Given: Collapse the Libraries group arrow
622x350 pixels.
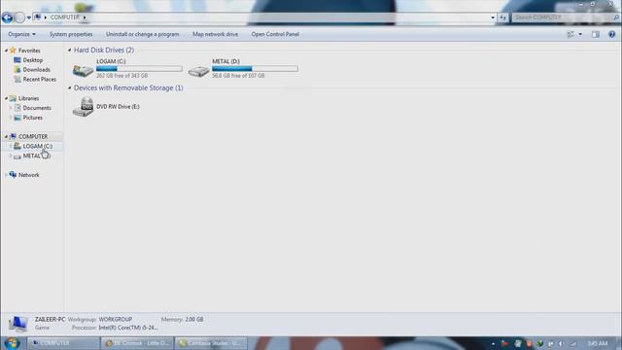Looking at the screenshot, I should (6, 98).
